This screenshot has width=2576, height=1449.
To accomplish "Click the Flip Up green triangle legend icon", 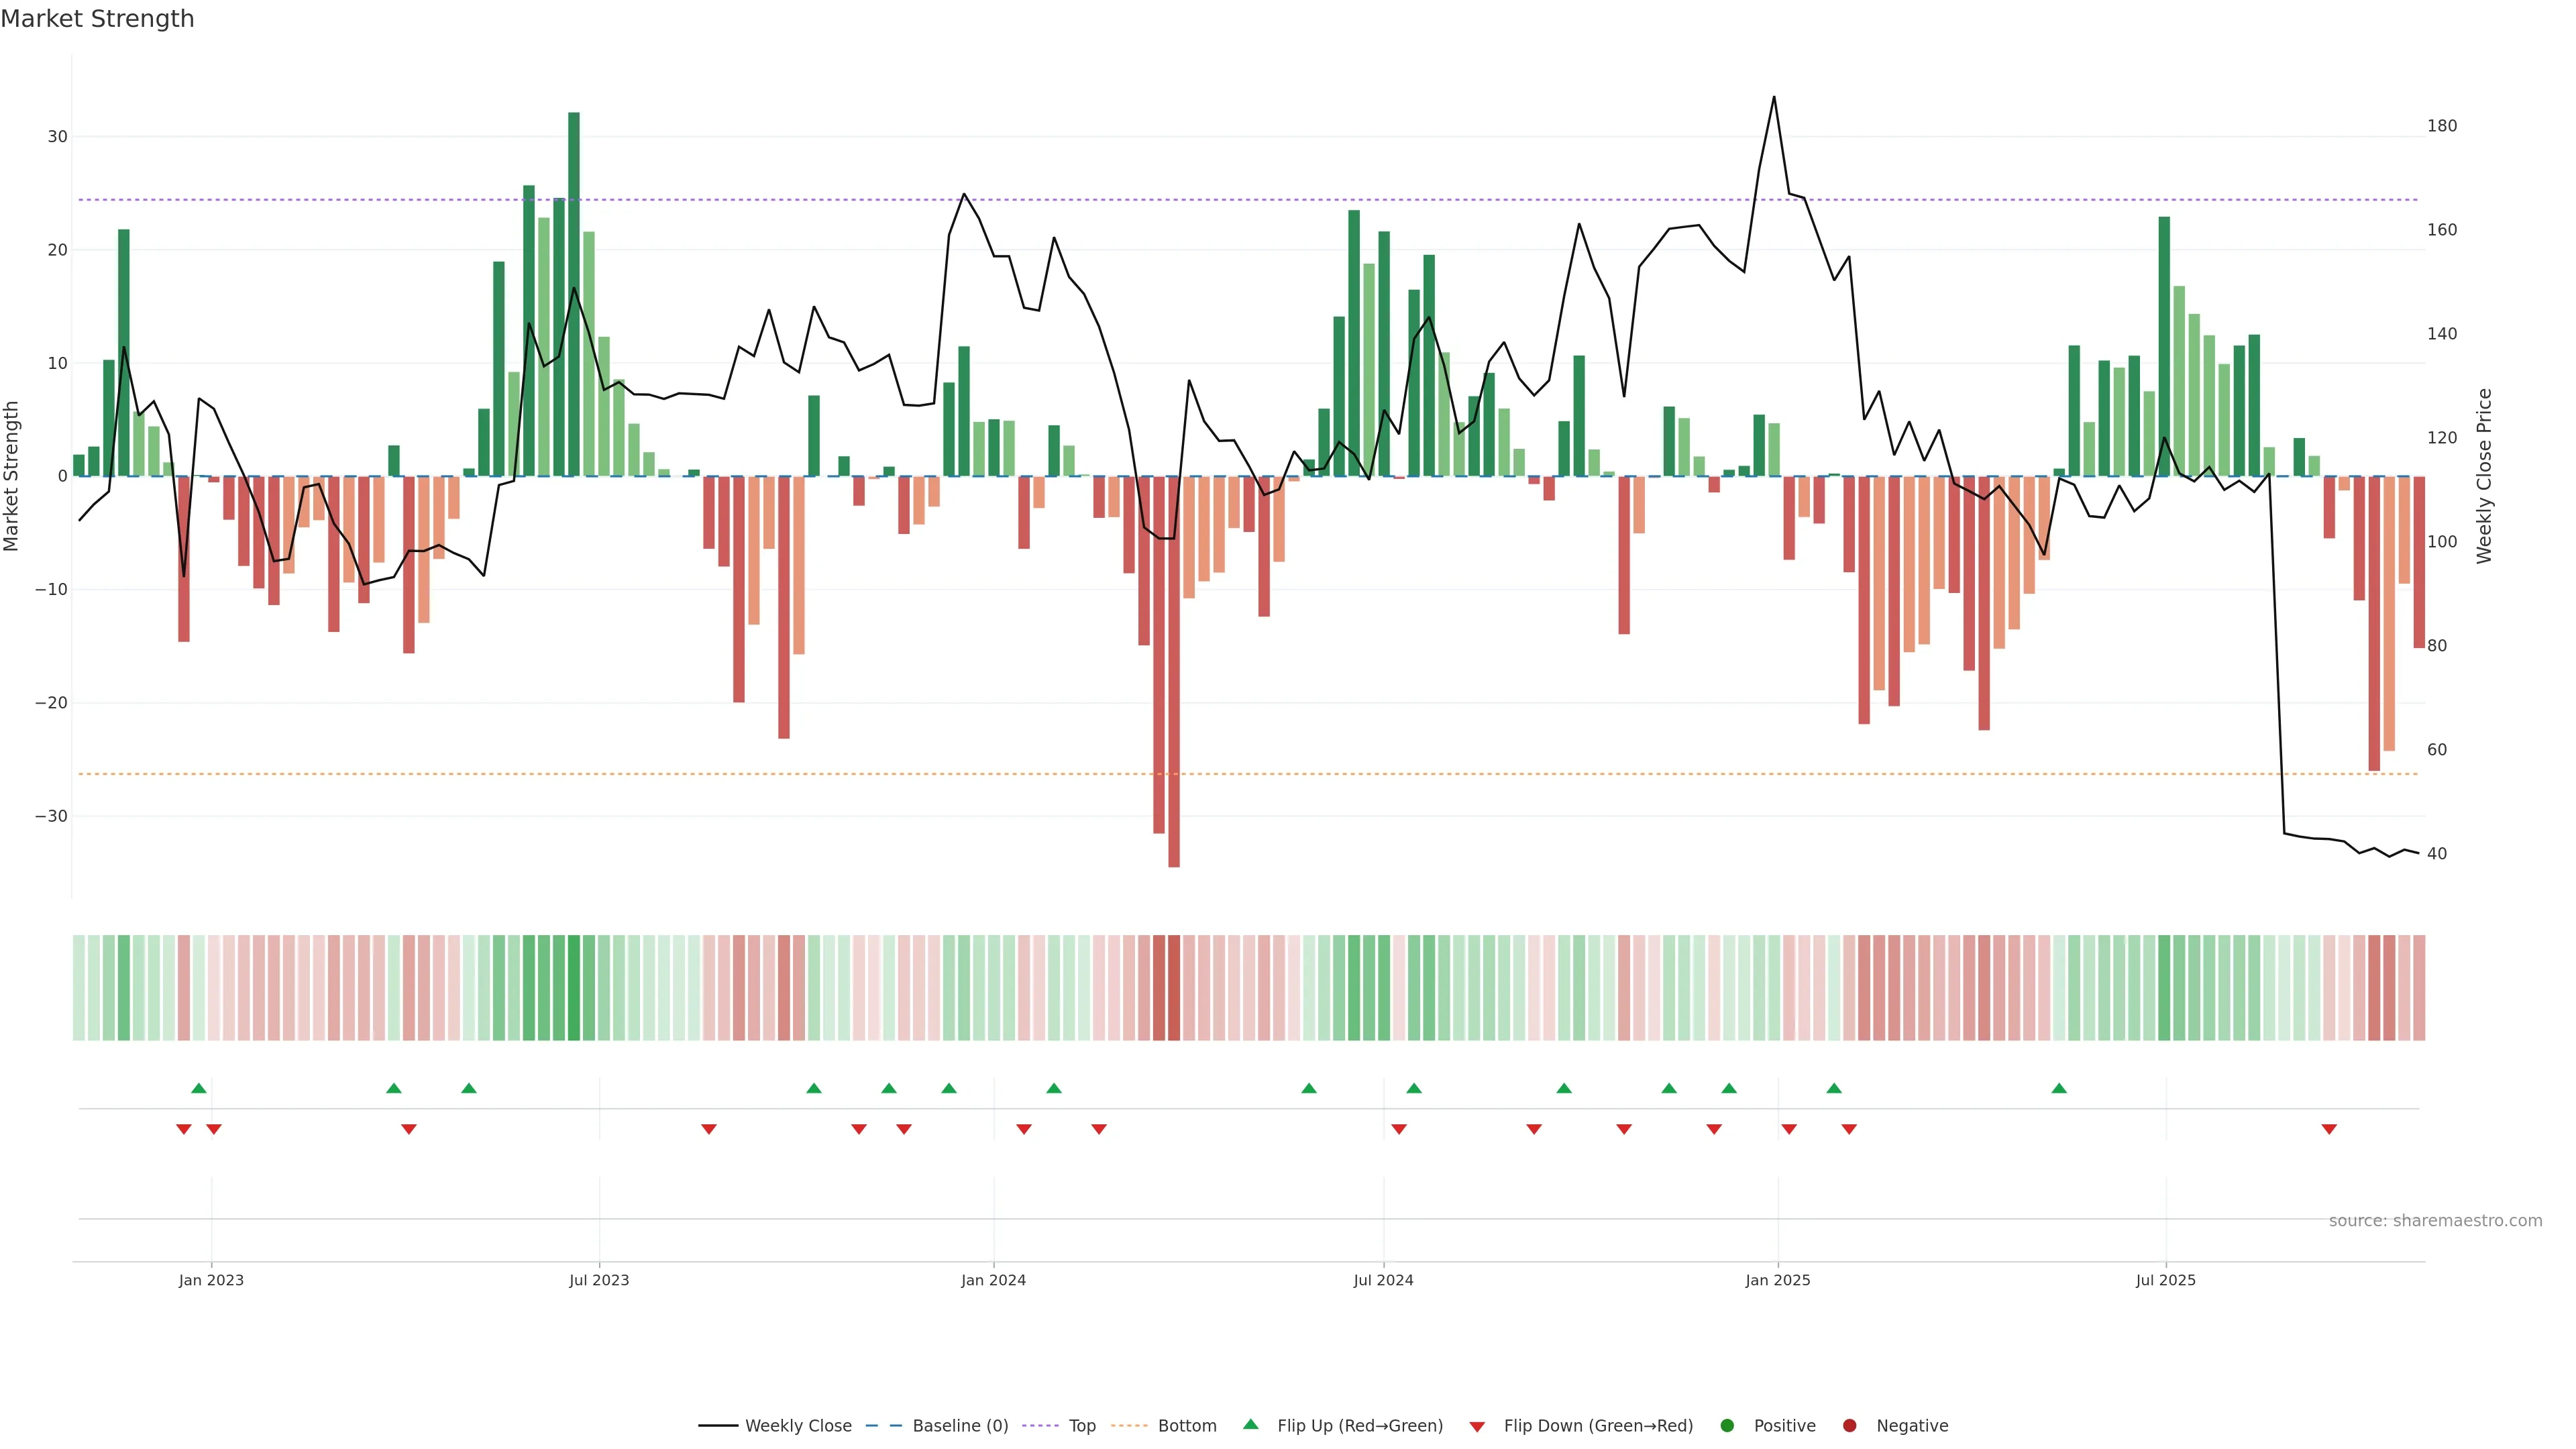I will click(x=1250, y=1425).
